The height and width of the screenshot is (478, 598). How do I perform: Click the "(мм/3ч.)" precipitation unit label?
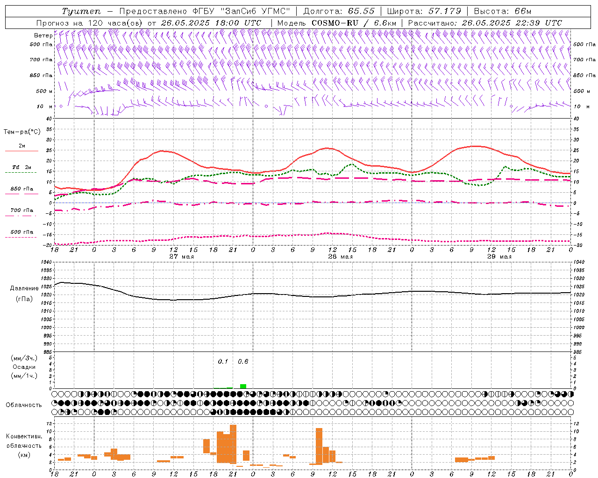click(x=24, y=358)
